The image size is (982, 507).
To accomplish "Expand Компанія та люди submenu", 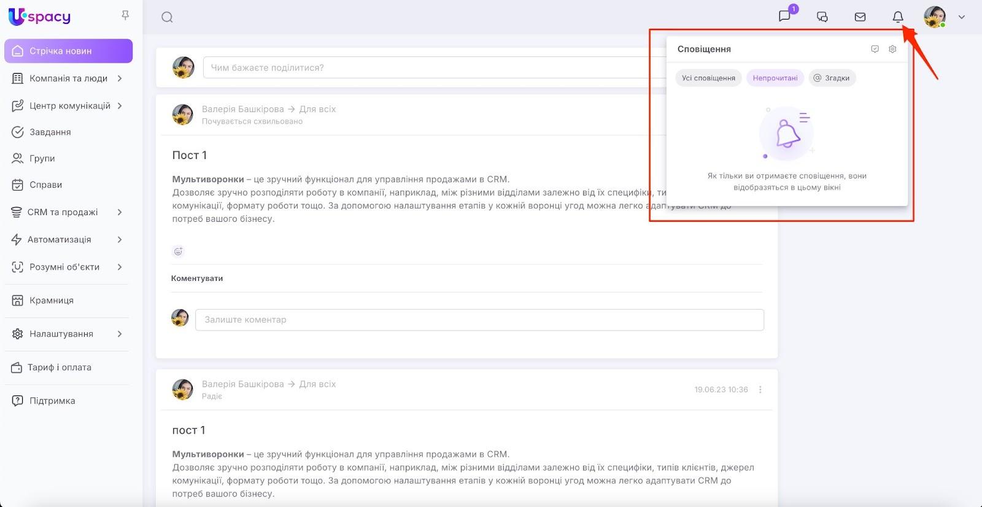I will tap(120, 78).
